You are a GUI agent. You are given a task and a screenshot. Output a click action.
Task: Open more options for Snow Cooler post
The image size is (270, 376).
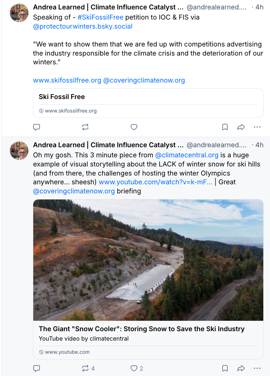point(257,368)
